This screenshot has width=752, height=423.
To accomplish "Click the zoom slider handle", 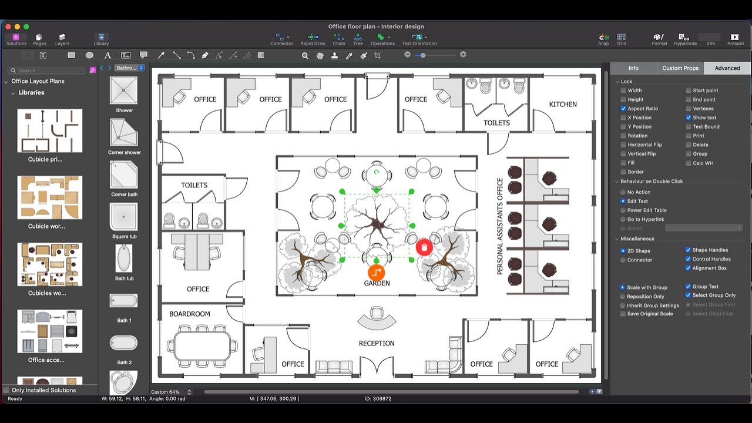I will tap(423, 55).
